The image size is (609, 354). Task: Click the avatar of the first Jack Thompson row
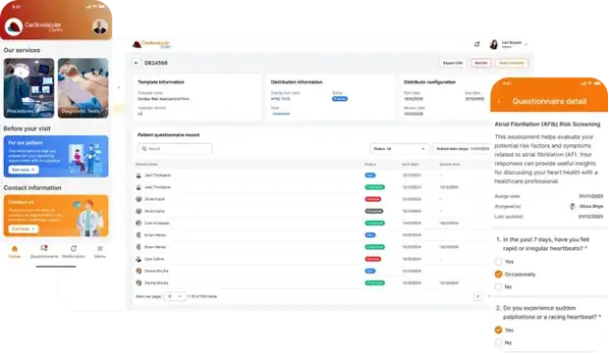138,176
